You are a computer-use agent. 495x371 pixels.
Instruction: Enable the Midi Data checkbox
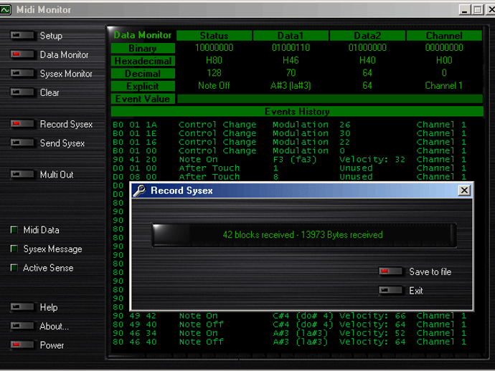(14, 230)
